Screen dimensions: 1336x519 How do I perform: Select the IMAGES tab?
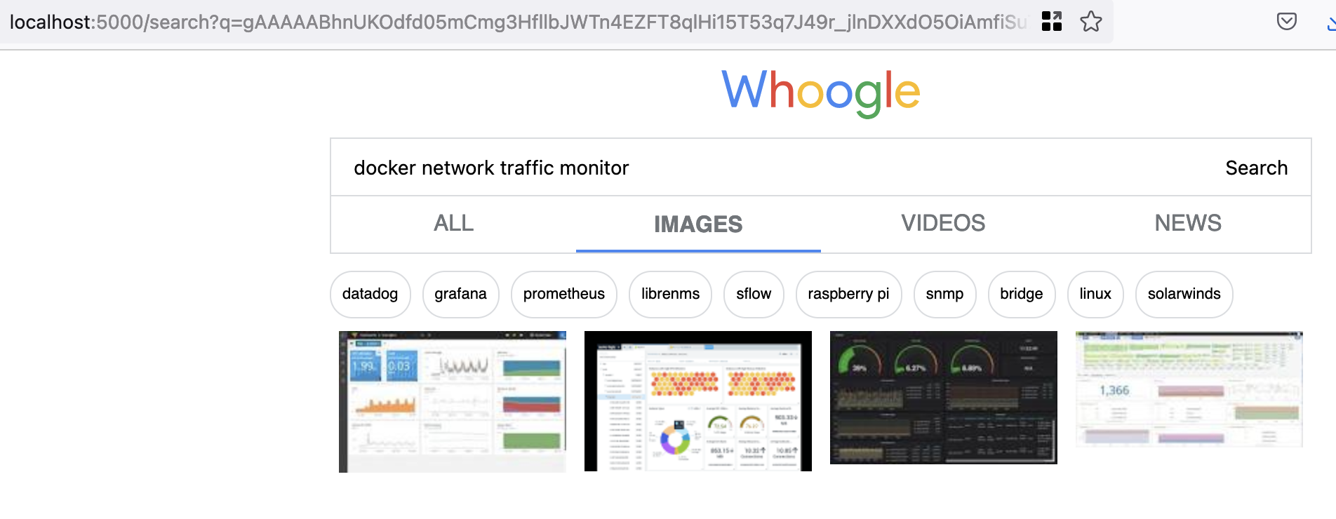(x=698, y=224)
